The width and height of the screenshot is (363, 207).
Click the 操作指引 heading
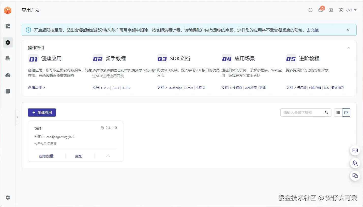(36, 47)
